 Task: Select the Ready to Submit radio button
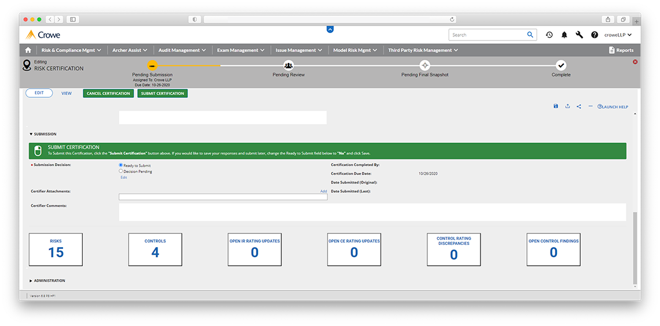coord(120,166)
